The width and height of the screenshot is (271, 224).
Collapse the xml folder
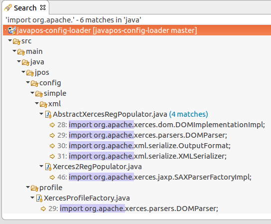37,103
